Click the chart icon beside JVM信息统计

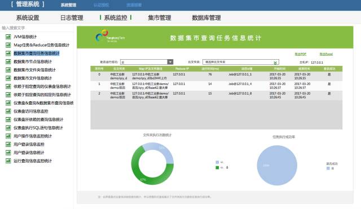coord(8,37)
